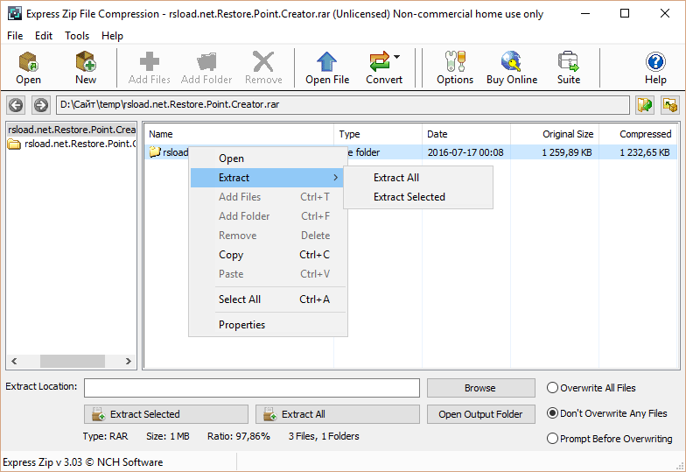Screen dimensions: 686x472
Task: Click the folder-arrow icon right of the path bar
Action: pyautogui.click(x=645, y=105)
